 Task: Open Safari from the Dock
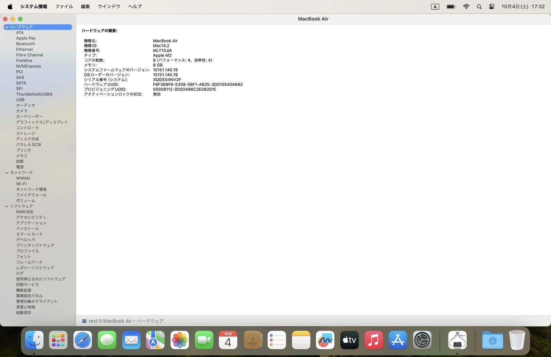pos(83,340)
